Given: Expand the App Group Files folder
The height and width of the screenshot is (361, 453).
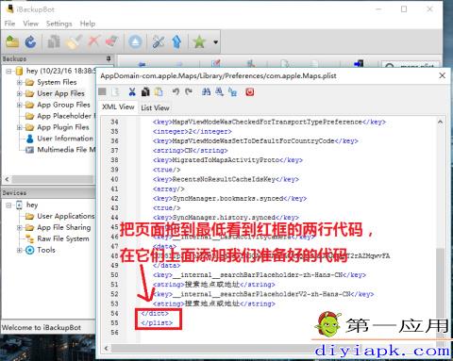Looking at the screenshot, I should click(20, 105).
